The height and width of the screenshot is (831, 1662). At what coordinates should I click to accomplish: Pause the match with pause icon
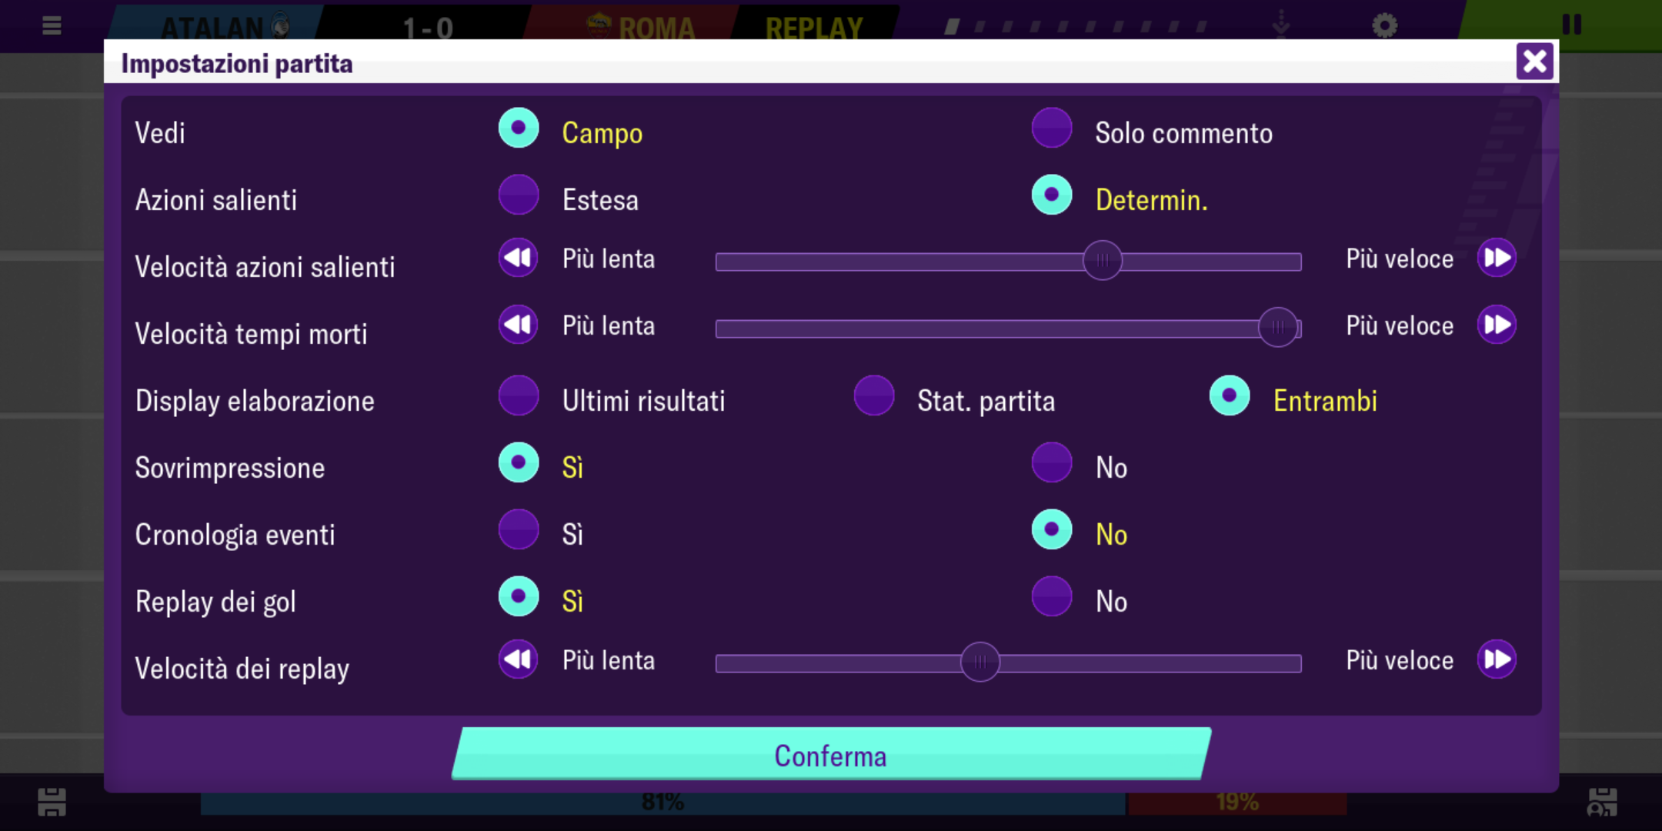1572,25
